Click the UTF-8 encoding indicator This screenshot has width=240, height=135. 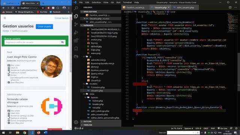click(198, 128)
